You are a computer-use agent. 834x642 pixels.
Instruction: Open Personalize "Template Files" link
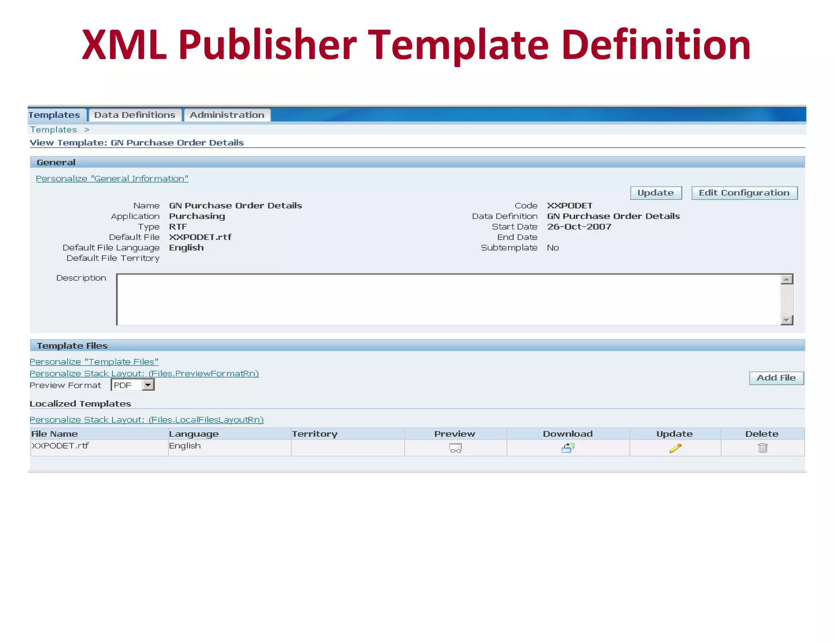[x=94, y=362]
